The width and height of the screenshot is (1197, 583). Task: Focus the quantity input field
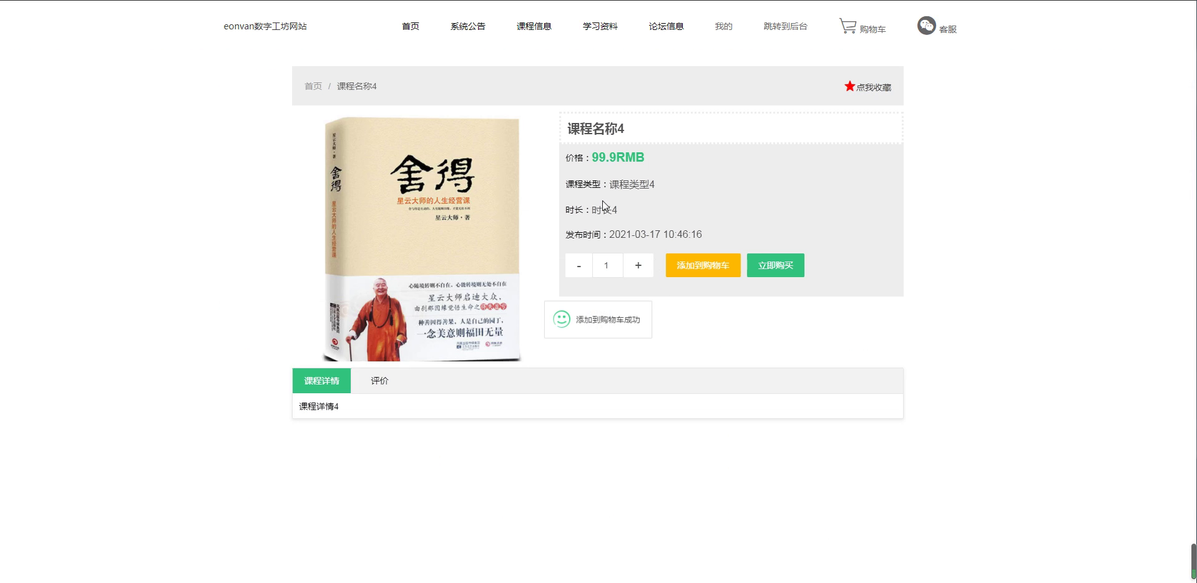tap(607, 265)
